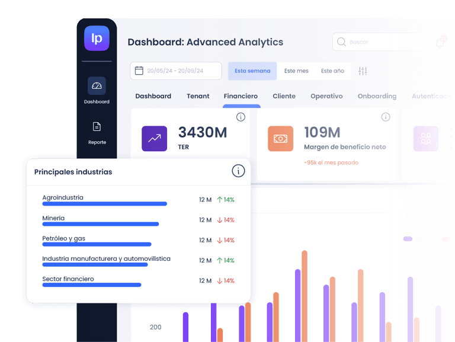This screenshot has width=455, height=342.
Task: Click Industria manufacturera up arrow
Action: click(220, 260)
